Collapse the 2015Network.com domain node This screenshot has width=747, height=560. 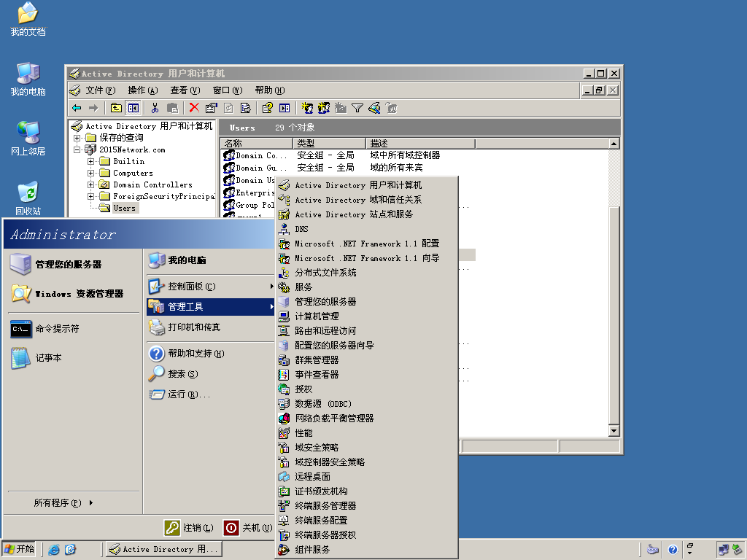point(77,149)
